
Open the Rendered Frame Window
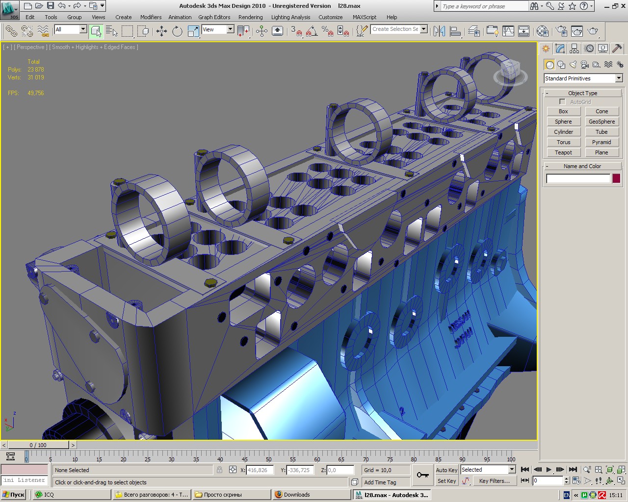[x=577, y=31]
